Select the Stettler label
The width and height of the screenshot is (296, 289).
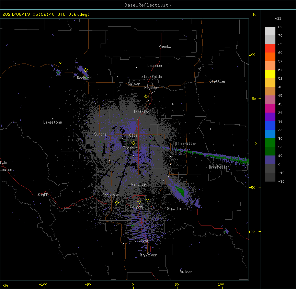click(218, 81)
